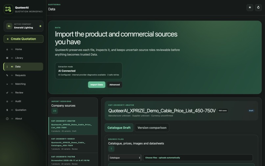Click the 'Catalogue, prices, images and datasheets' heading
Screen dimensions: 265x166
point(136,144)
